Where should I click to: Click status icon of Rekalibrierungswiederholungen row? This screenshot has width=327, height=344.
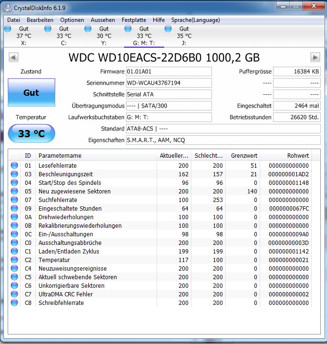pyautogui.click(x=14, y=225)
